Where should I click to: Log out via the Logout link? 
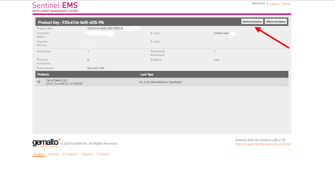coord(275,4)
